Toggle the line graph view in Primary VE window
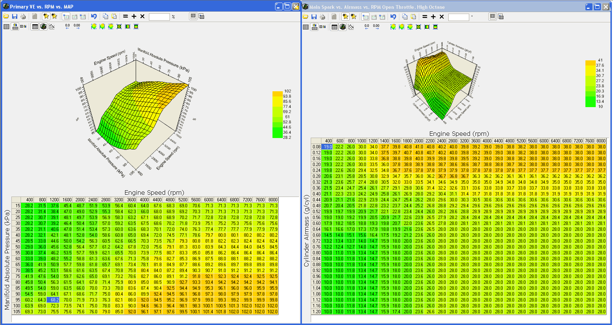Viewport: 613px width, 325px height. pyautogui.click(x=51, y=27)
